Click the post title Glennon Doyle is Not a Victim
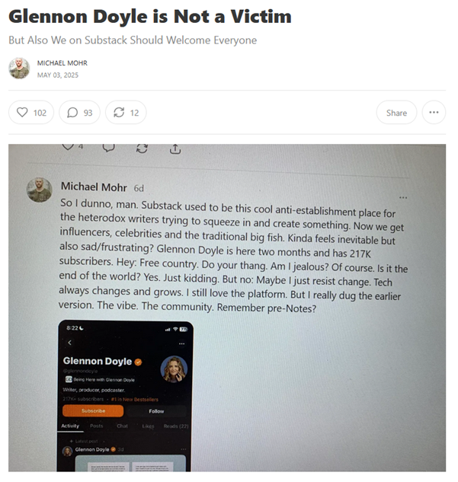Viewport: 458px width, 482px height. click(150, 16)
